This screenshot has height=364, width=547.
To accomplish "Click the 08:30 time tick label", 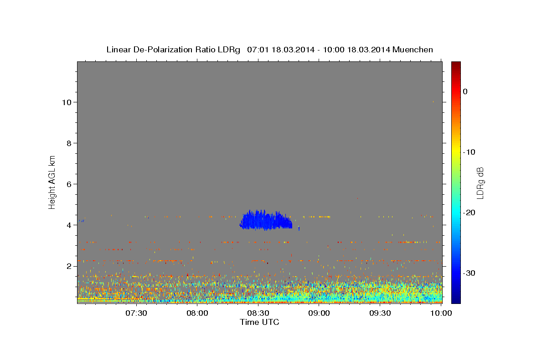I will (x=258, y=313).
